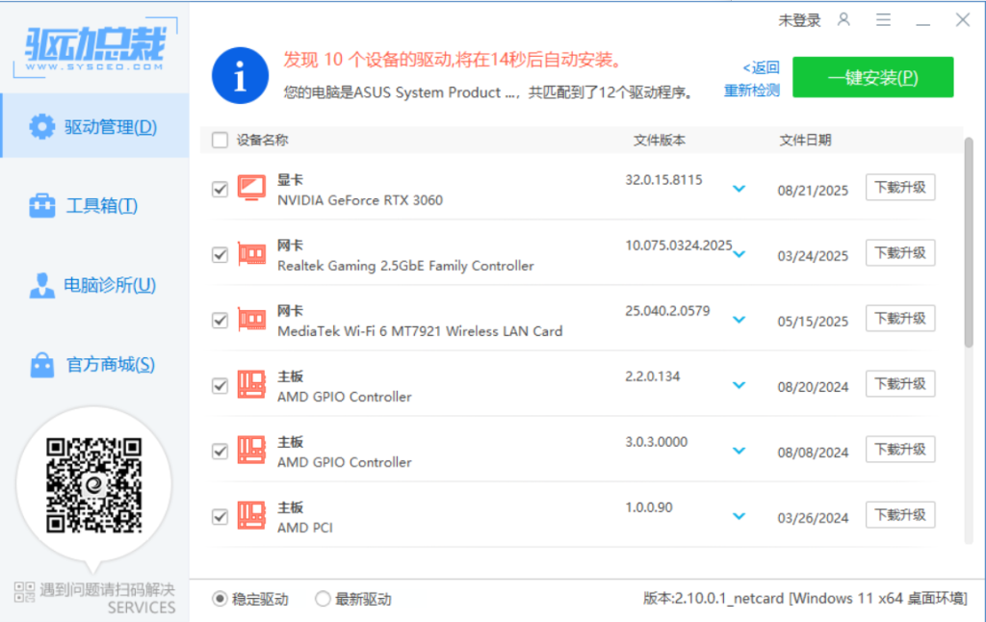This screenshot has height=622, width=986.
Task: Click the user account icon
Action: [x=843, y=19]
